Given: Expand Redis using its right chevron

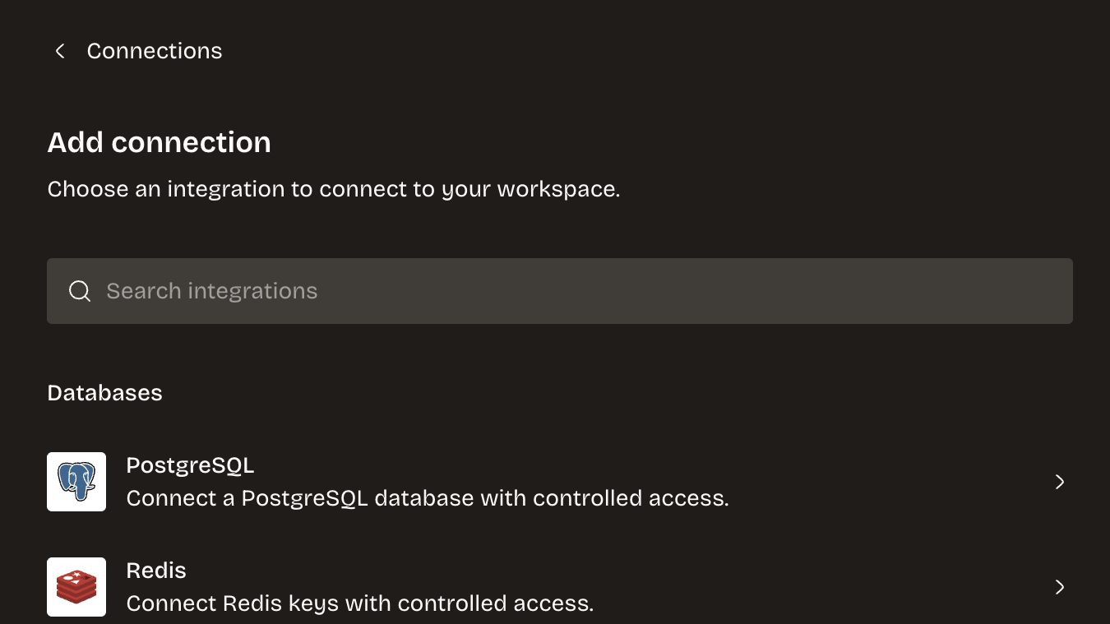Looking at the screenshot, I should pos(1060,587).
